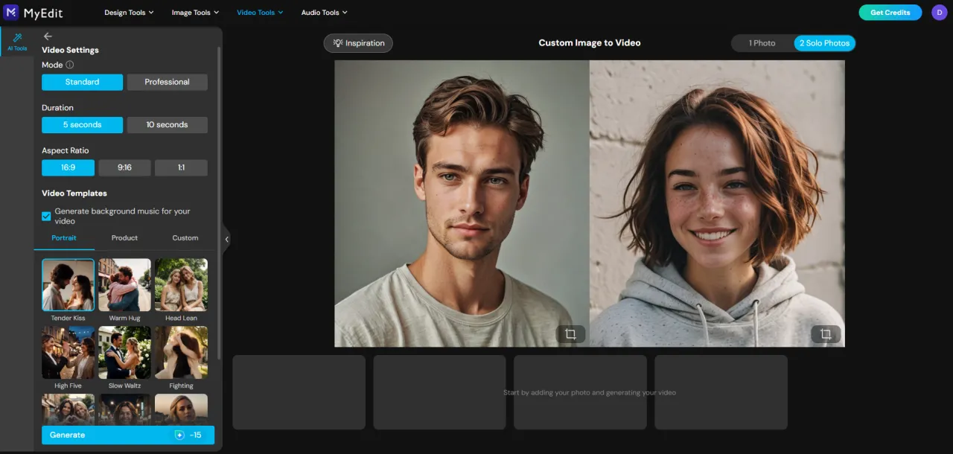953x454 pixels.
Task: Open the Custom templates tab
Action: pyautogui.click(x=185, y=238)
